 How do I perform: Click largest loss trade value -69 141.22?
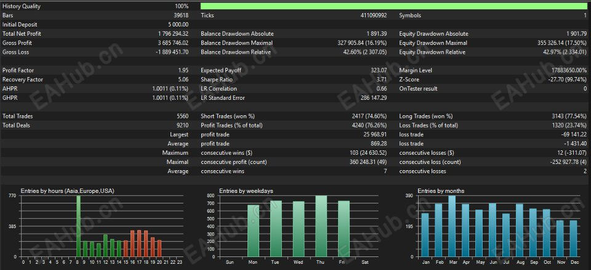pyautogui.click(x=574, y=134)
